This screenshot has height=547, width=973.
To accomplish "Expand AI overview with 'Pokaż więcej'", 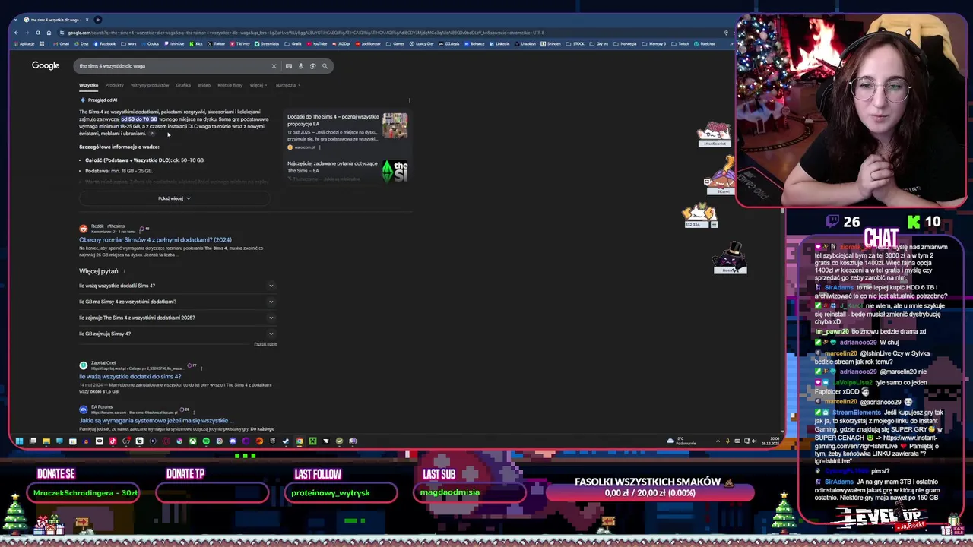I will [174, 198].
